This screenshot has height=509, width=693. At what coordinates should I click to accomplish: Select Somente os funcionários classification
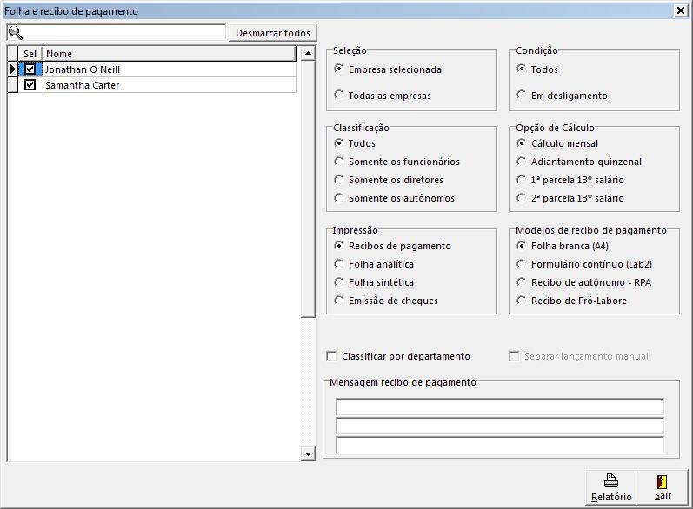pyautogui.click(x=339, y=162)
